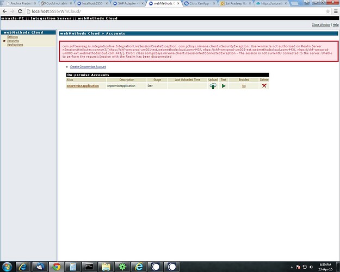This screenshot has width=340, height=272.
Task: Test the onpremiseapplication account with play icon
Action: (224, 86)
